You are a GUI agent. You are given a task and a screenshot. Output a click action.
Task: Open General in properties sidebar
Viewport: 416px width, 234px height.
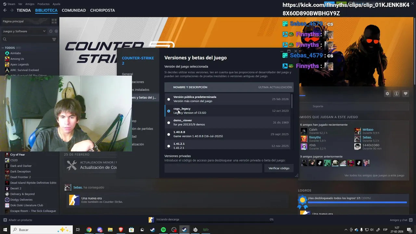tap(127, 74)
